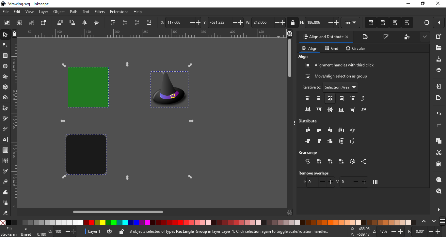Select the Ellipse tool
Screen dimensions: 446x237
5,66
